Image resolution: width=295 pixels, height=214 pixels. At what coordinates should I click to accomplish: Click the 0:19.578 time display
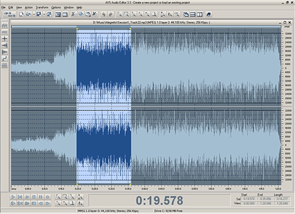160,201
